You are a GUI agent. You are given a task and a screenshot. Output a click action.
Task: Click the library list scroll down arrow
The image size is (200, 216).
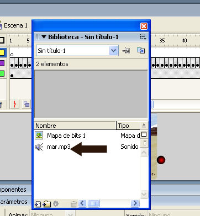coord(144,194)
